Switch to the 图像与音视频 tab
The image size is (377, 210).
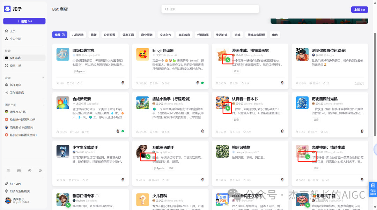tap(256, 35)
